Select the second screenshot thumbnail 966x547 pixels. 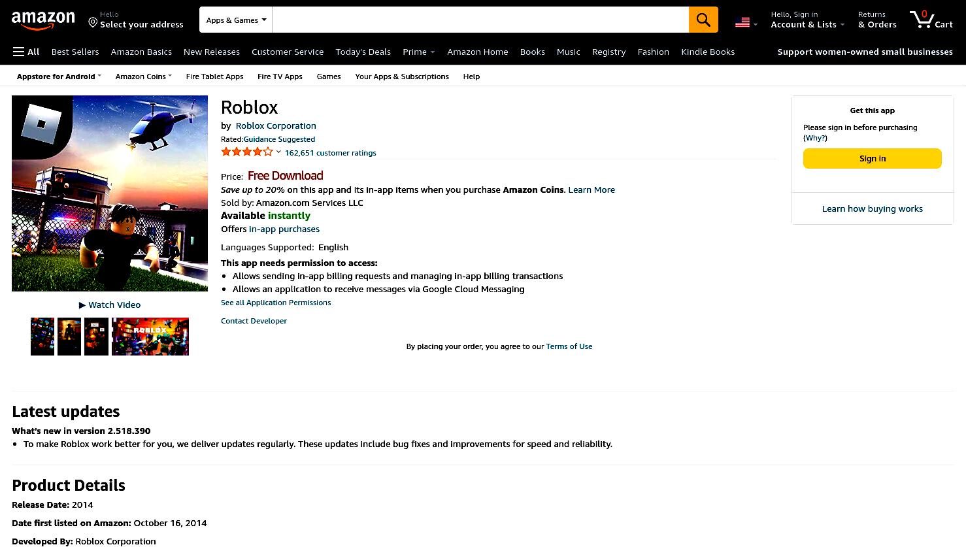[x=69, y=337]
